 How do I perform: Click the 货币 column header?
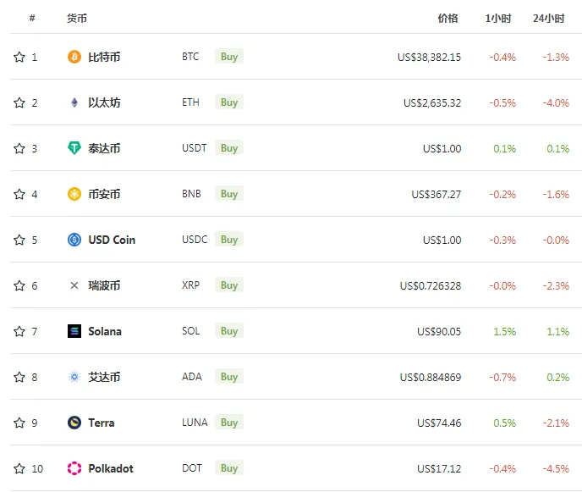tap(77, 19)
